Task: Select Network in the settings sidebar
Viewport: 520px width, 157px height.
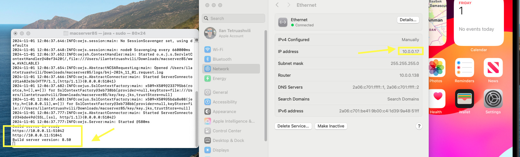Action: point(231,69)
